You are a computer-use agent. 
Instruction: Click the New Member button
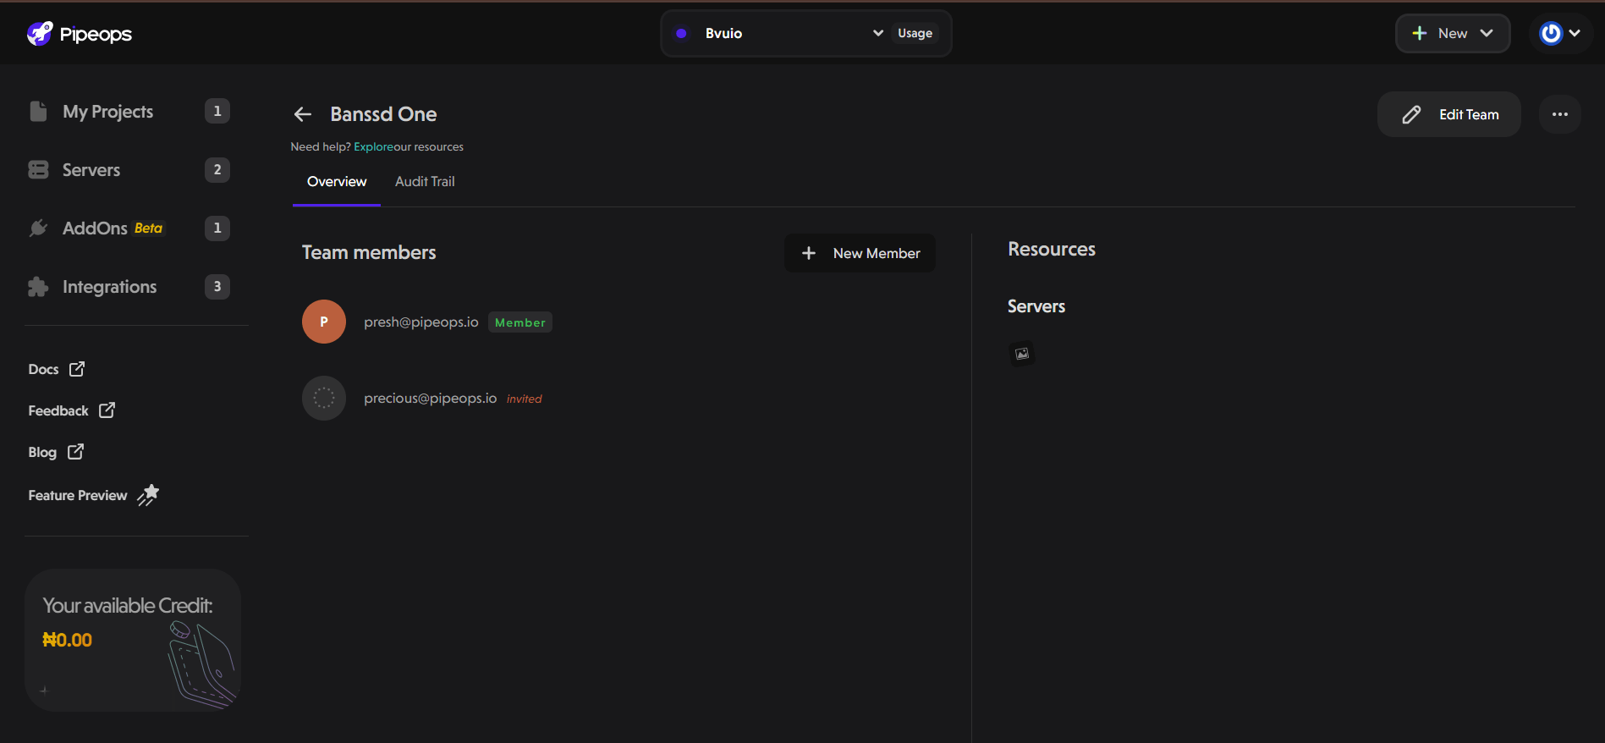click(x=860, y=253)
